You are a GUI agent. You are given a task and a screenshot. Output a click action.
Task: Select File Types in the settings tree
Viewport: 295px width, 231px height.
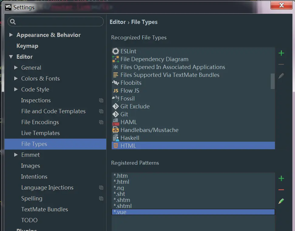click(55, 144)
